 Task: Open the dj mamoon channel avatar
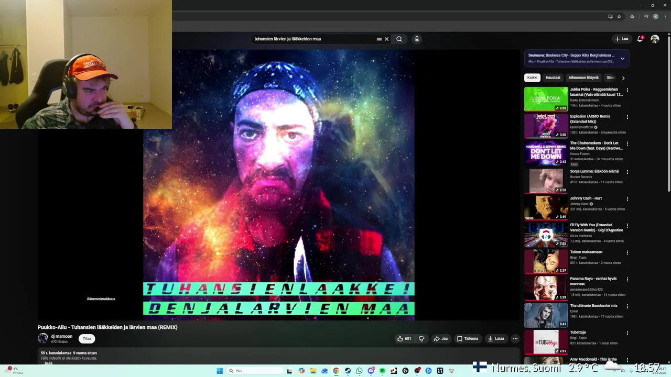point(43,338)
